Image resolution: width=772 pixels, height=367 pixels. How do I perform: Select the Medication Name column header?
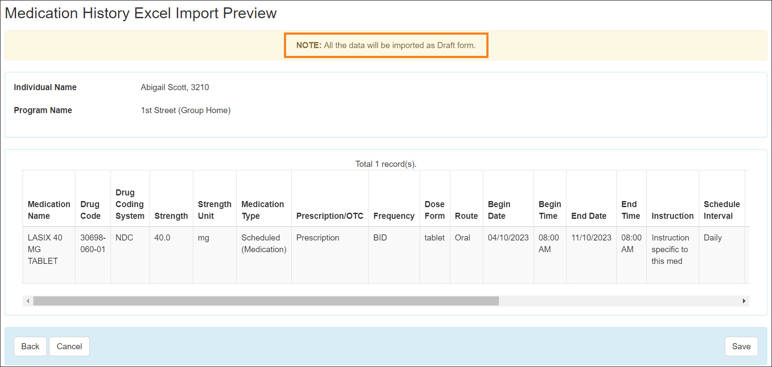click(x=49, y=210)
